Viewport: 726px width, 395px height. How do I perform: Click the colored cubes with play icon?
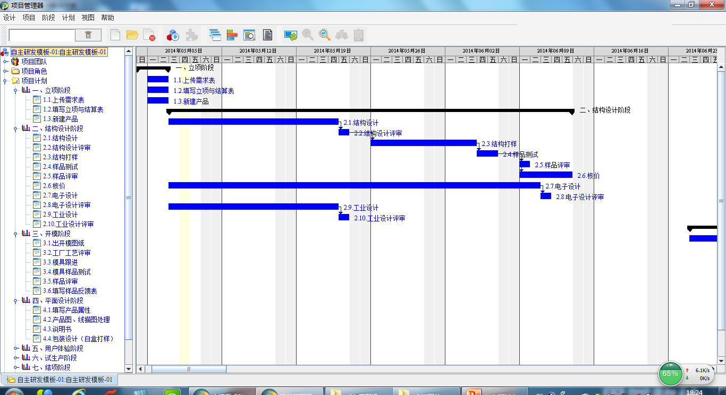(173, 35)
